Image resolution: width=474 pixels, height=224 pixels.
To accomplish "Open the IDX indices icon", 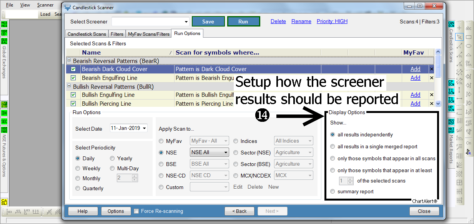I will [4, 113].
